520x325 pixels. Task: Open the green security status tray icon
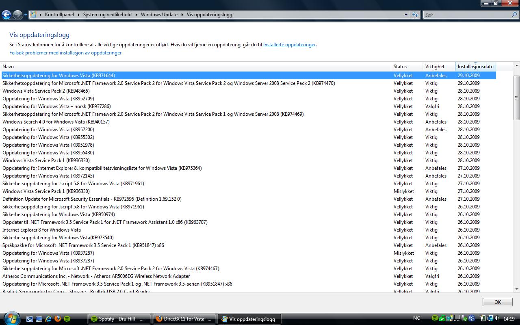(442, 318)
